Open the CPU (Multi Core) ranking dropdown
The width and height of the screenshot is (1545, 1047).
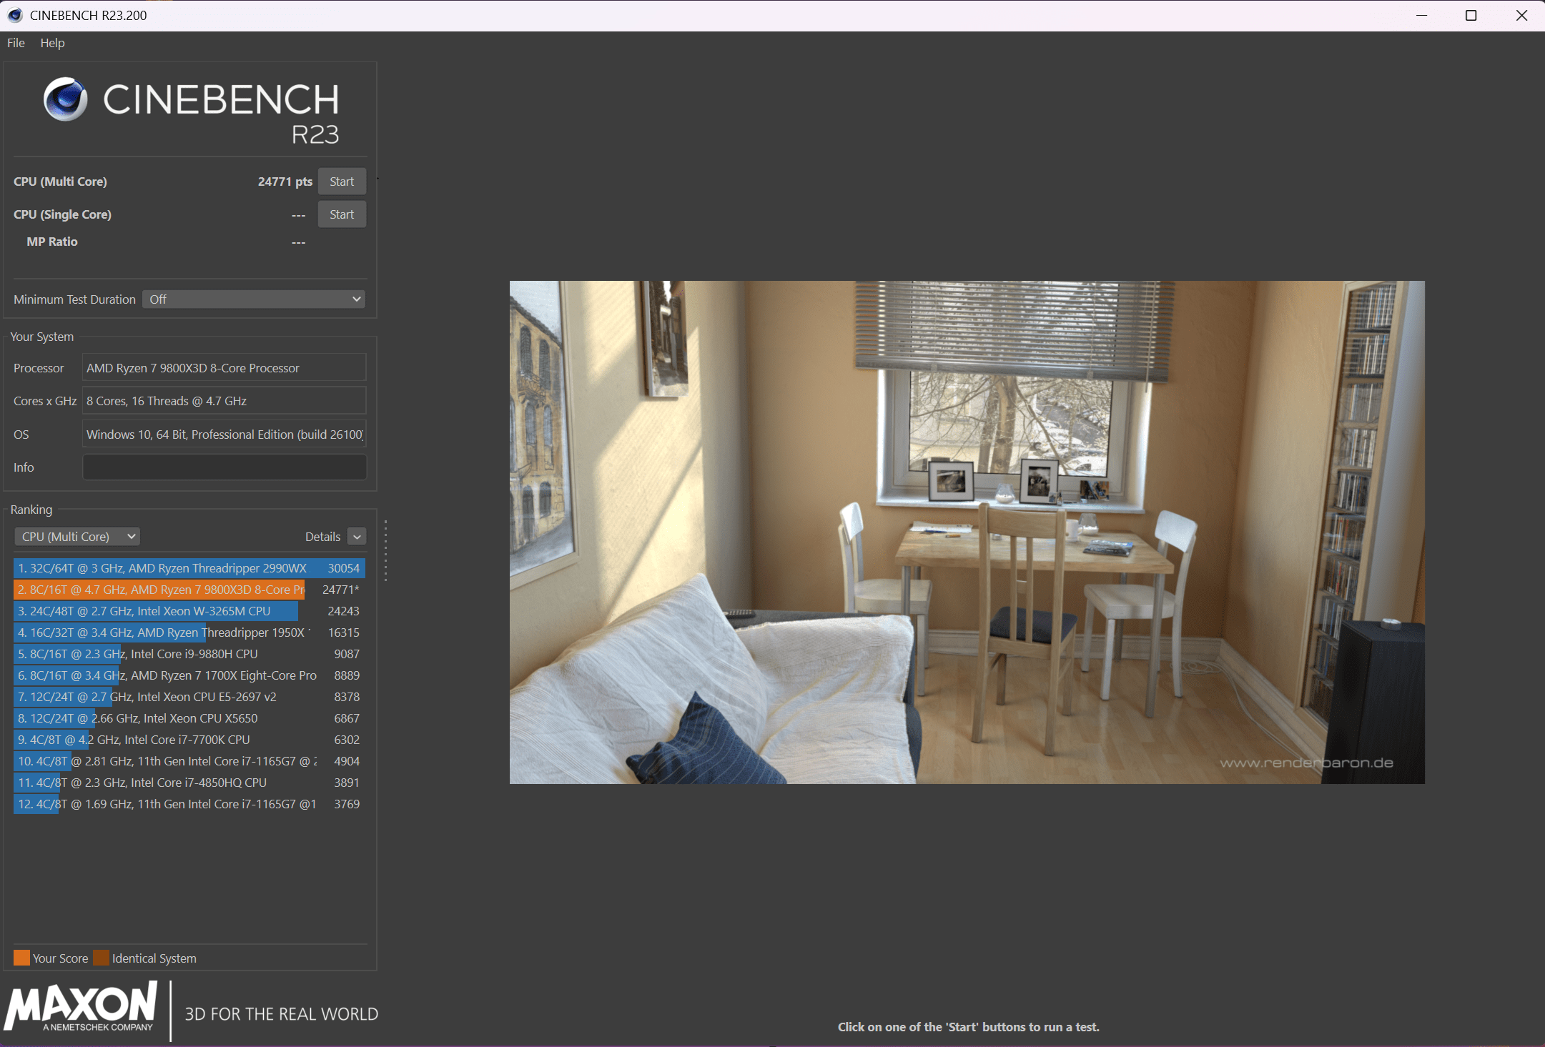(x=77, y=537)
